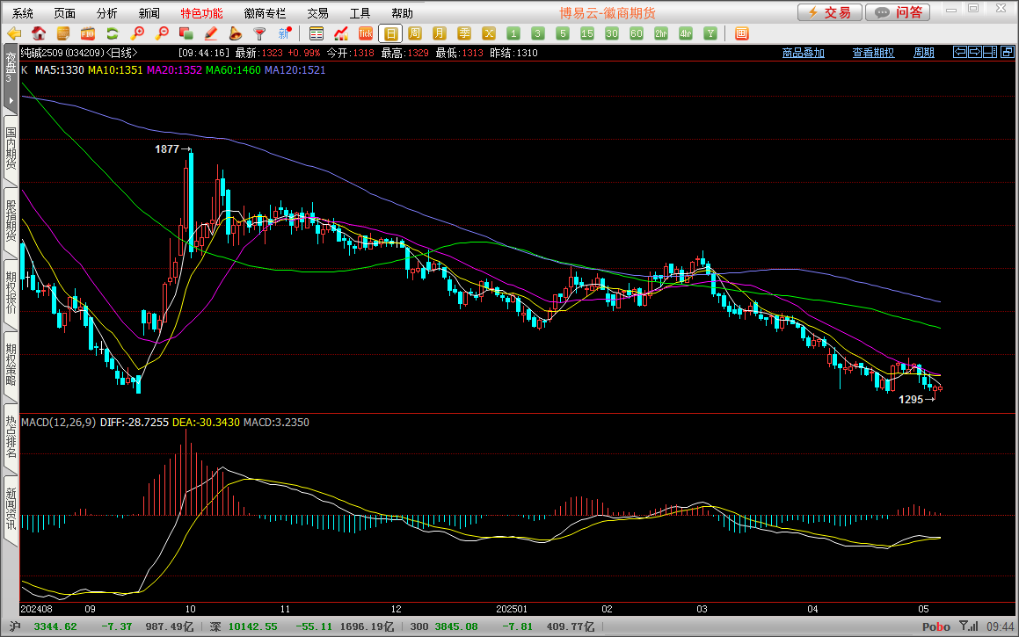Image resolution: width=1019 pixels, height=637 pixels.
Task: Switch to the 股指期货 side tab
Action: pyautogui.click(x=11, y=221)
